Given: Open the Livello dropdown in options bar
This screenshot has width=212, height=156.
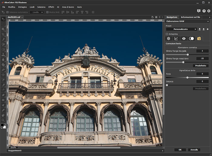Looking at the screenshot, I should tap(37, 12).
